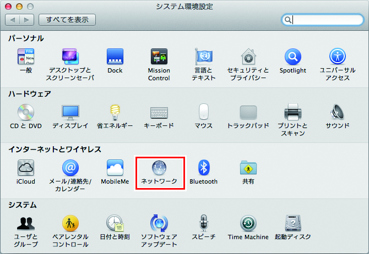Open the Spotlight preferences icon
This screenshot has width=369, height=254.
pyautogui.click(x=293, y=57)
